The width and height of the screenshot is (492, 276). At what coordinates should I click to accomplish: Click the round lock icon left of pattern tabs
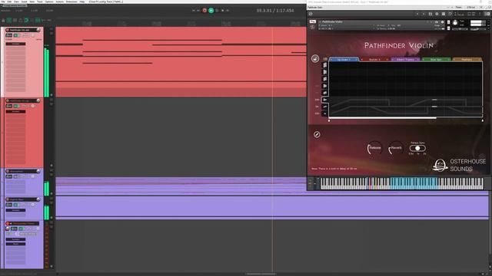315,58
